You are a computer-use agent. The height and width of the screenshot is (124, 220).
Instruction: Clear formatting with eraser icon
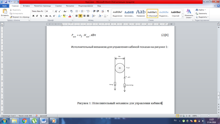pyautogui.click(x=71, y=11)
